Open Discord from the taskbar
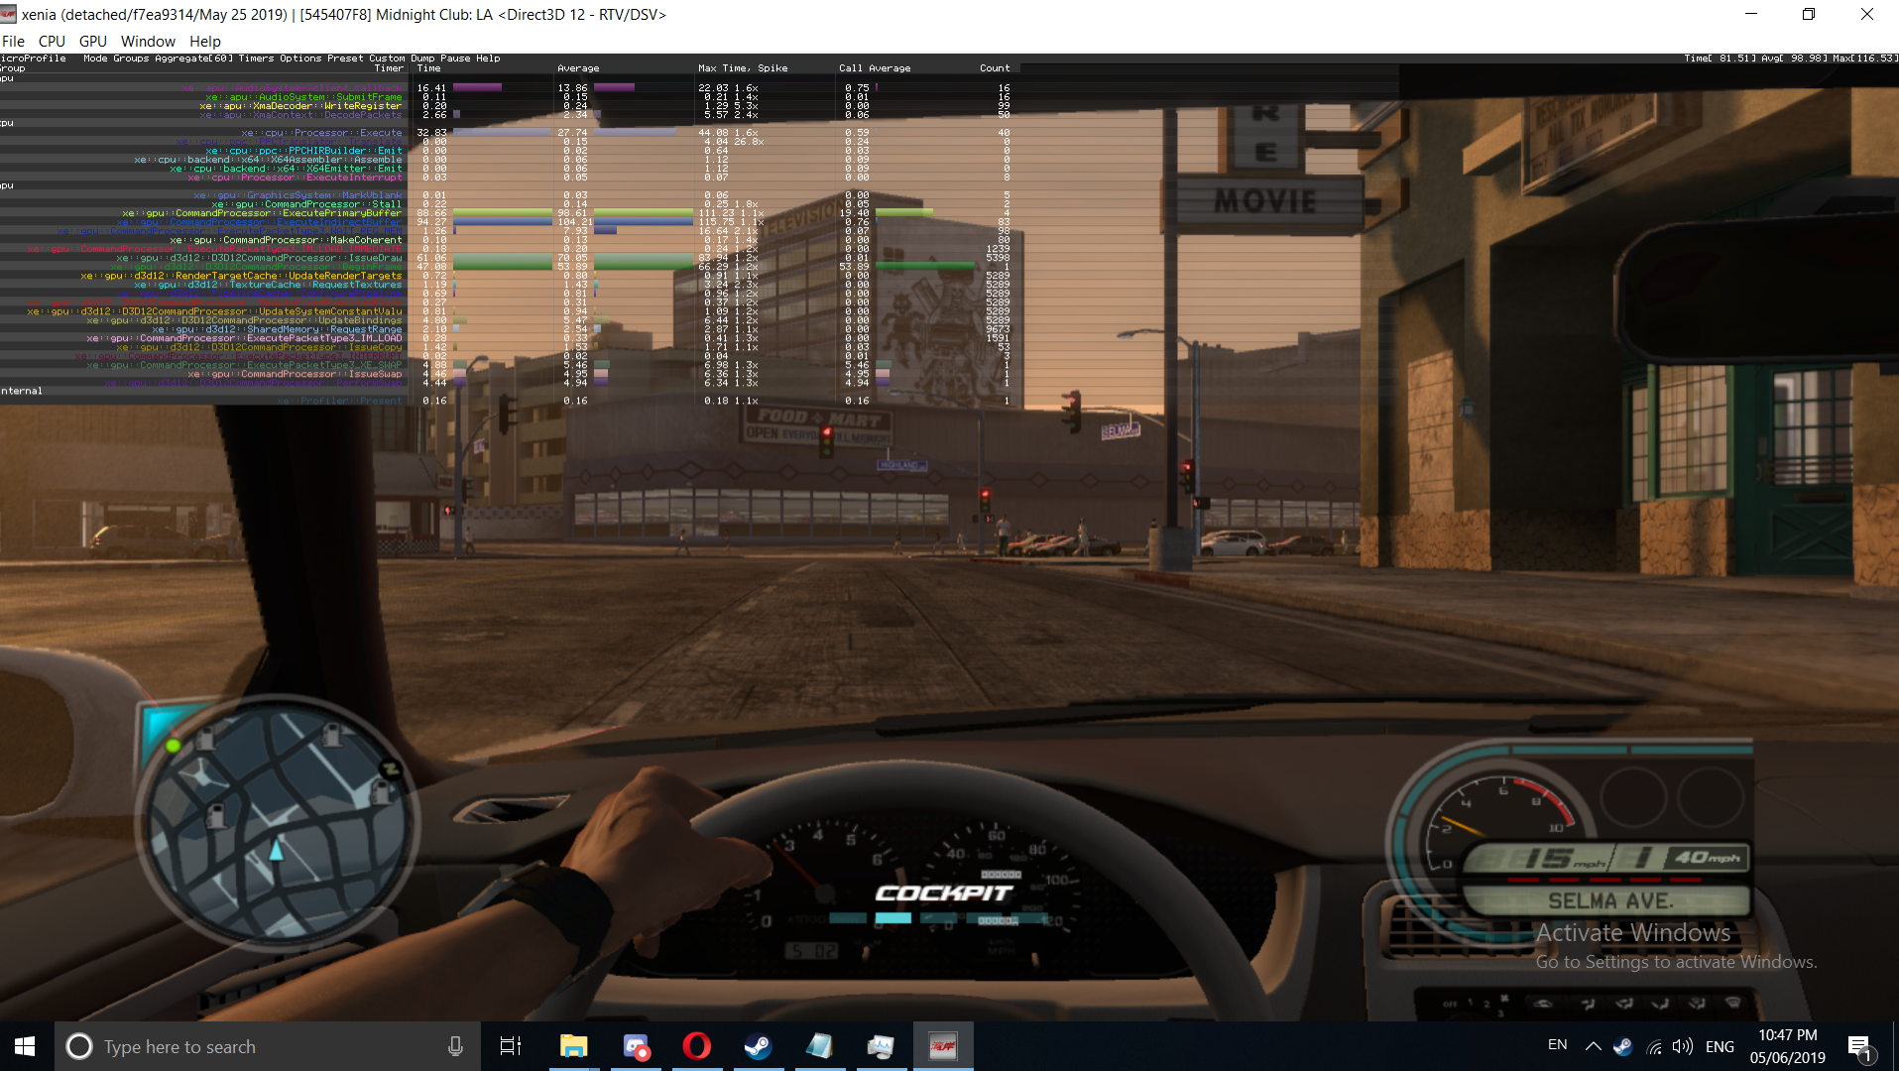This screenshot has height=1071, width=1899. (636, 1046)
